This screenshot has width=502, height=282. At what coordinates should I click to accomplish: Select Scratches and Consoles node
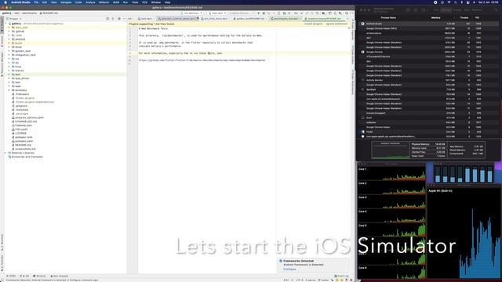(x=27, y=157)
